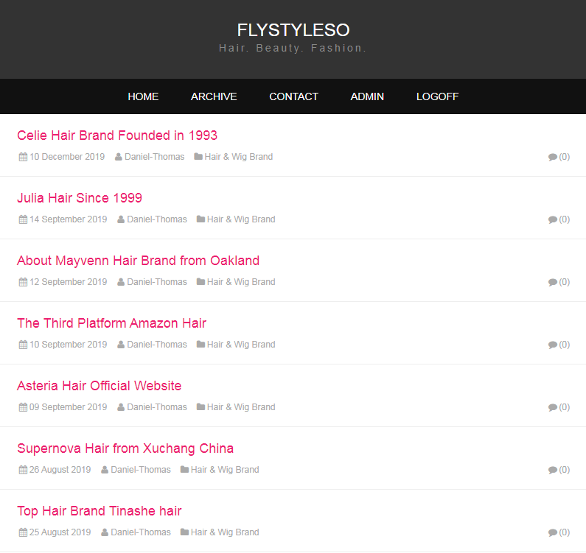This screenshot has height=553, width=586.
Task: Click author icon in Tinashe hair row
Action: pyautogui.click(x=105, y=532)
